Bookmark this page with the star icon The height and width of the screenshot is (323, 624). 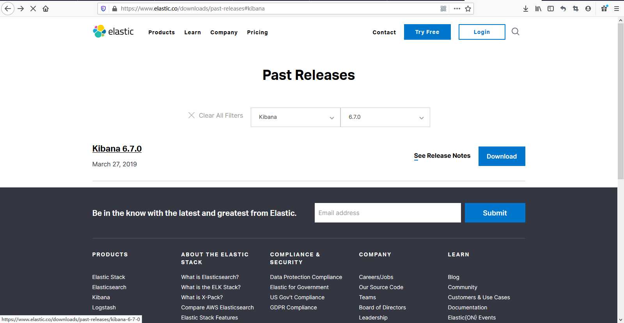click(468, 9)
